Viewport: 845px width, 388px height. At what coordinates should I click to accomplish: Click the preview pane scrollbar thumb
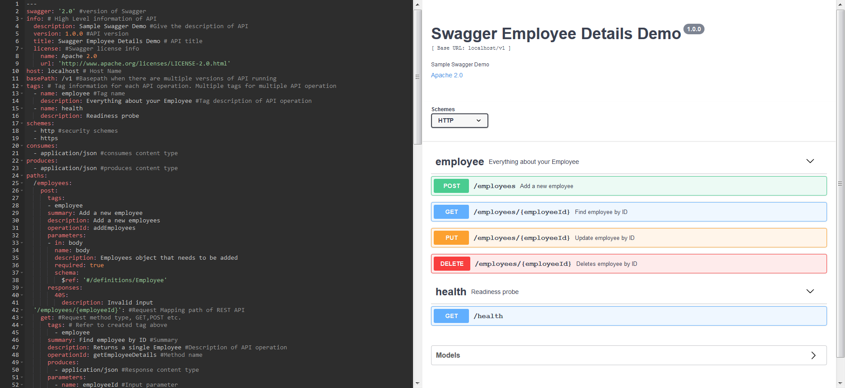point(840,183)
